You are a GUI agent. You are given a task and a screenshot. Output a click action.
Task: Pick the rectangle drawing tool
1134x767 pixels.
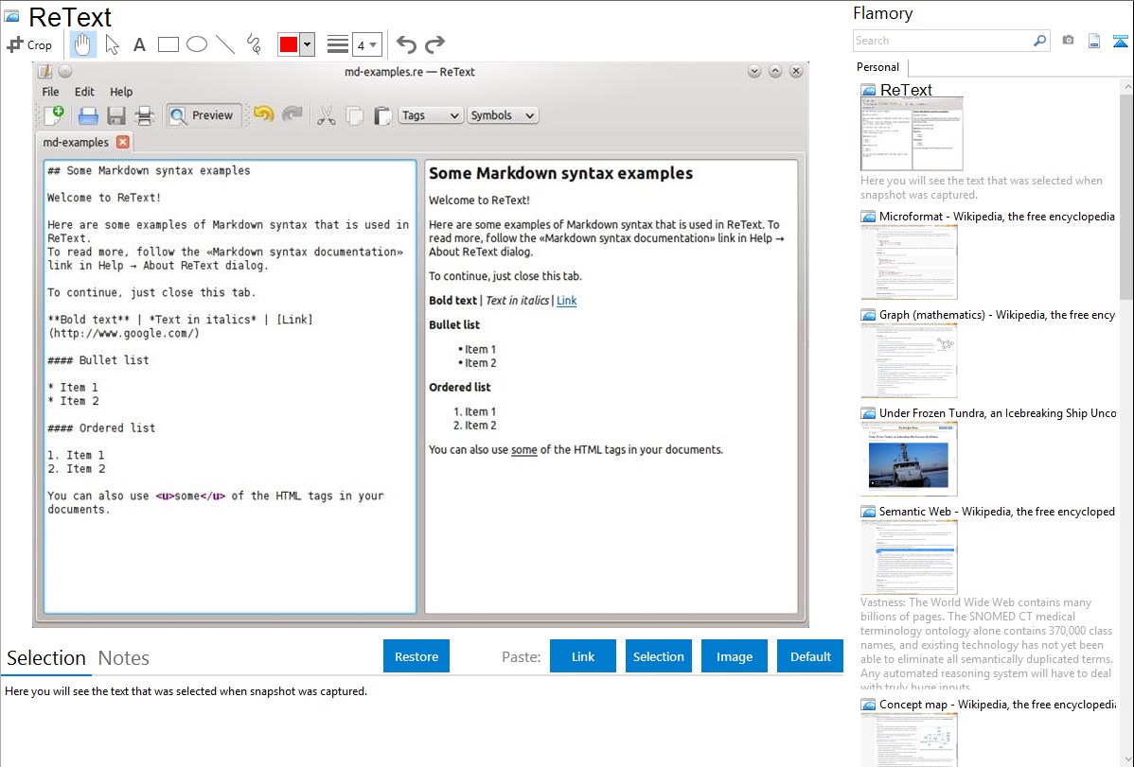tap(168, 44)
